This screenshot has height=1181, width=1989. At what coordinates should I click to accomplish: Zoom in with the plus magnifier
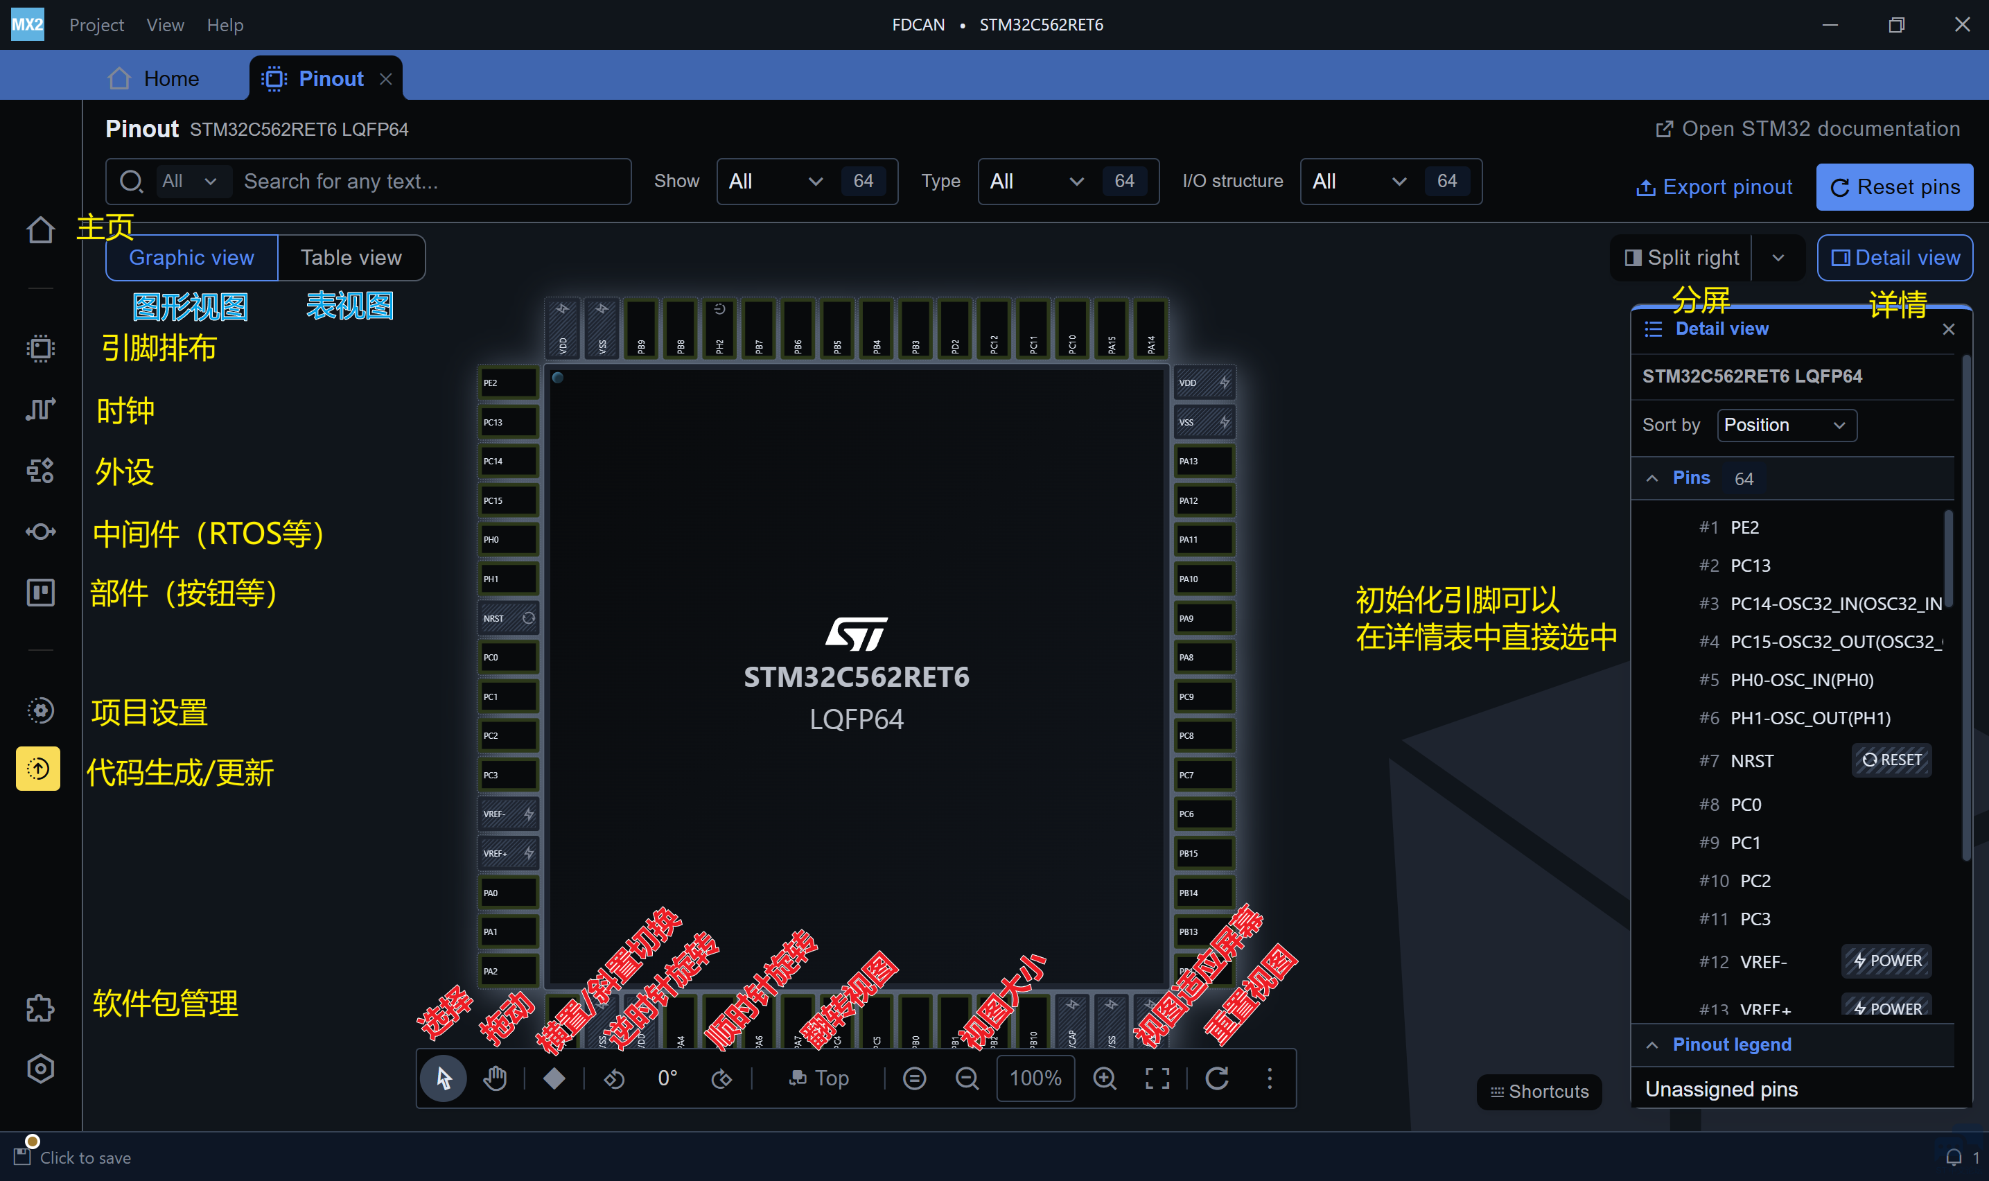(x=1105, y=1078)
